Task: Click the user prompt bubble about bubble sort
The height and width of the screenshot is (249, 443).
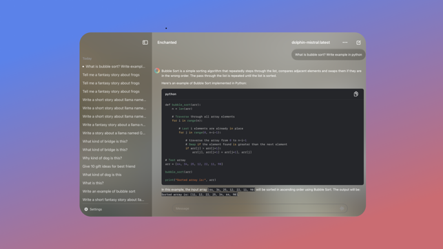Action: 329,55
